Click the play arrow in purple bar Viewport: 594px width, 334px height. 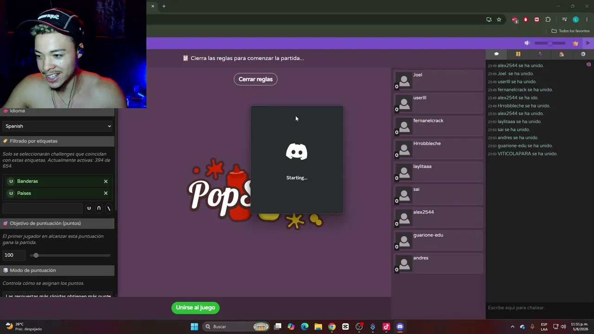(x=588, y=43)
